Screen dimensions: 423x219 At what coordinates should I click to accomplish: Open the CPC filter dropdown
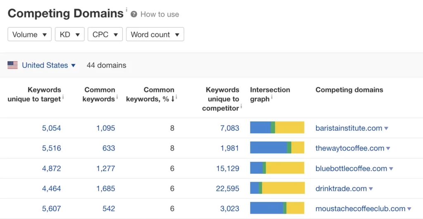pos(105,34)
